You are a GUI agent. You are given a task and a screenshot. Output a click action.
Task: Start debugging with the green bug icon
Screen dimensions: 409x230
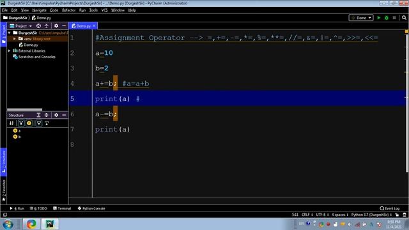pos(387,18)
